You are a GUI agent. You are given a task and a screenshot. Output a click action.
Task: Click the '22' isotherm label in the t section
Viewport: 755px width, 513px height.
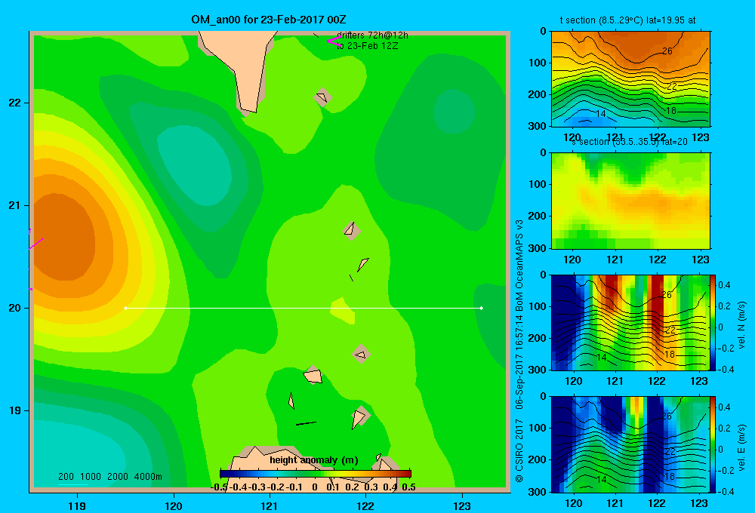point(672,86)
